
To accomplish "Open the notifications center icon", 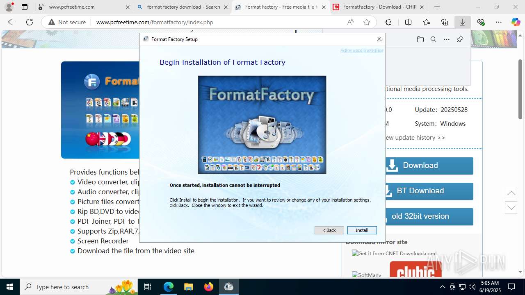I will coord(511,287).
